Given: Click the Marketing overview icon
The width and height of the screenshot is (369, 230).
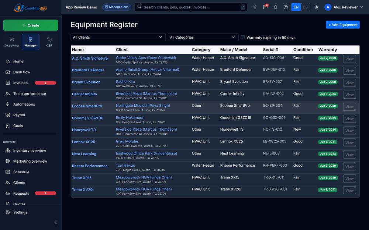Looking at the screenshot, I should pyautogui.click(x=8, y=161).
